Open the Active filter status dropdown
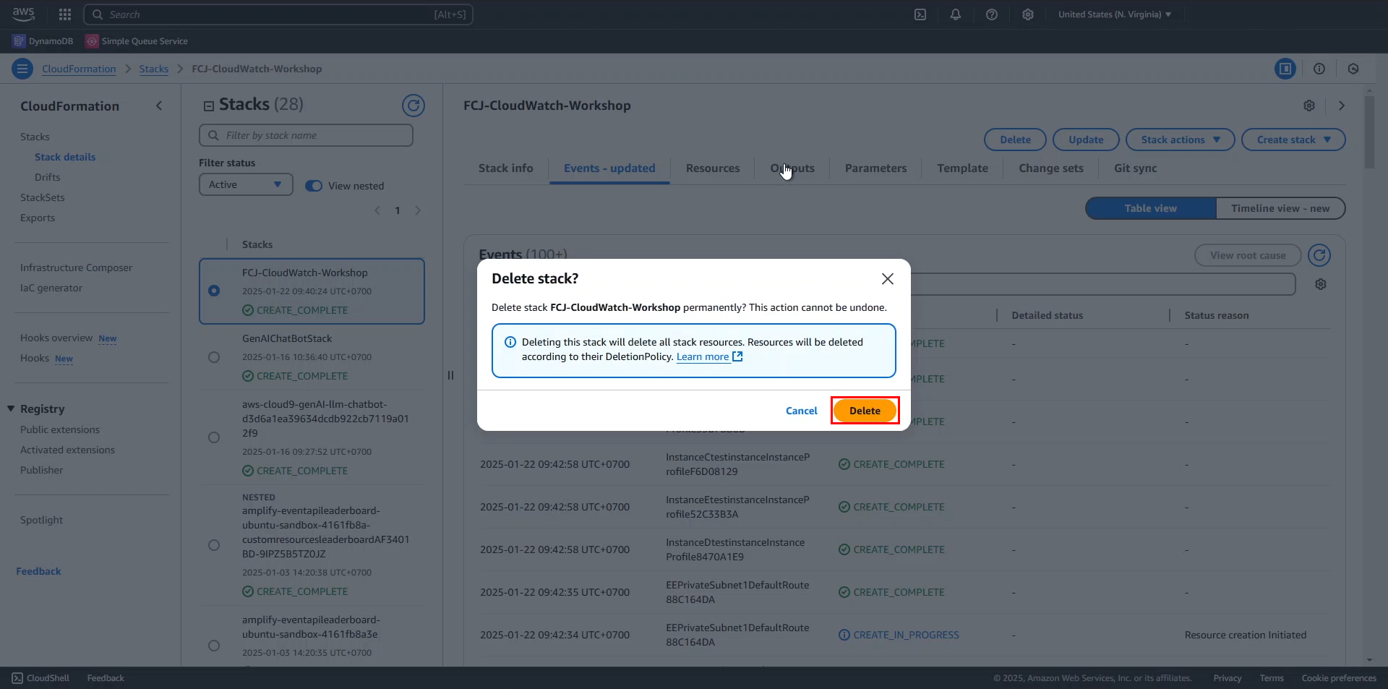Image resolution: width=1388 pixels, height=689 pixels. tap(246, 184)
